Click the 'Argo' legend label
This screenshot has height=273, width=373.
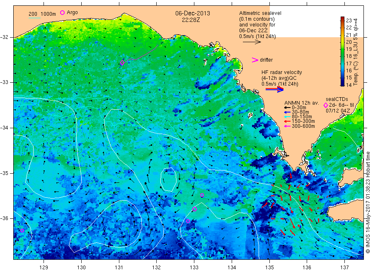coord(72,12)
